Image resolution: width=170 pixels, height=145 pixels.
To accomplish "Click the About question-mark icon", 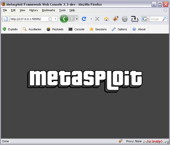I will tap(134, 29).
